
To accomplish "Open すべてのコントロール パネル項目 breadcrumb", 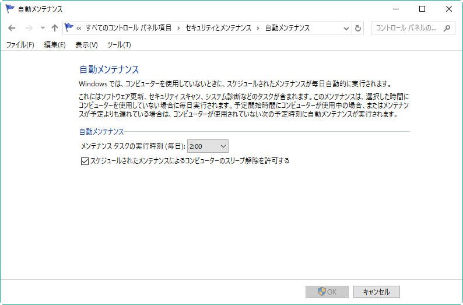I will pos(128,28).
